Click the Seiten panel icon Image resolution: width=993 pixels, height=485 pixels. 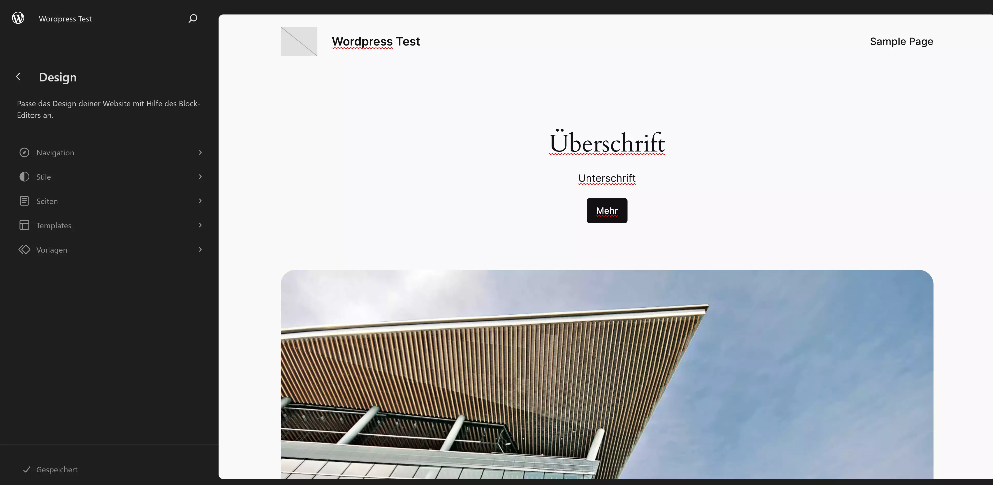pos(24,201)
